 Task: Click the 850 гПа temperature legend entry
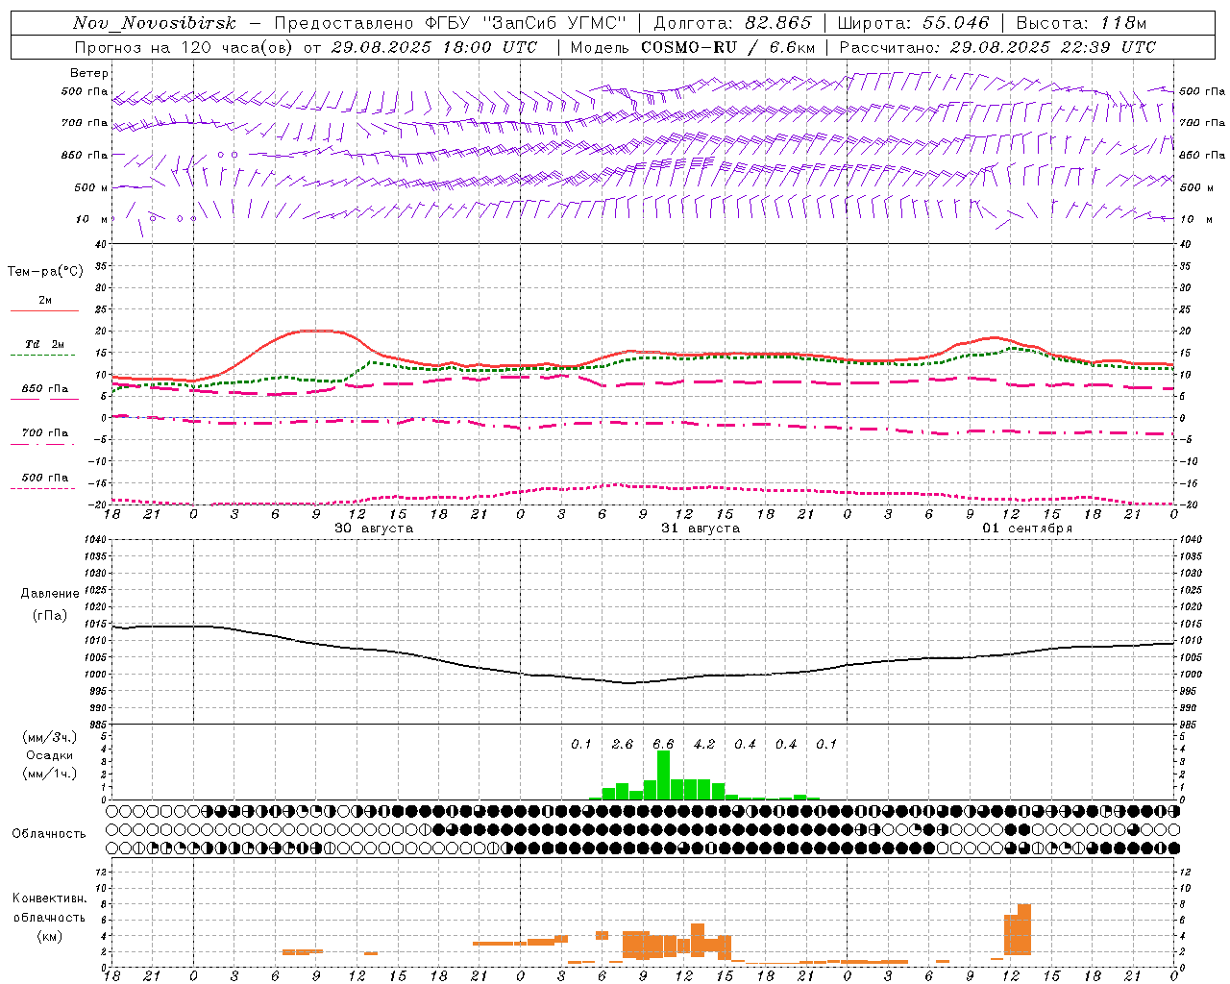pyautogui.click(x=45, y=389)
